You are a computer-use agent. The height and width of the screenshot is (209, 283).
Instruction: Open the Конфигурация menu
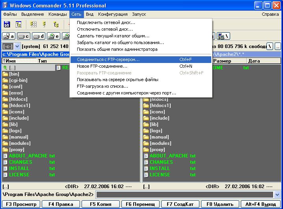[x=113, y=14]
